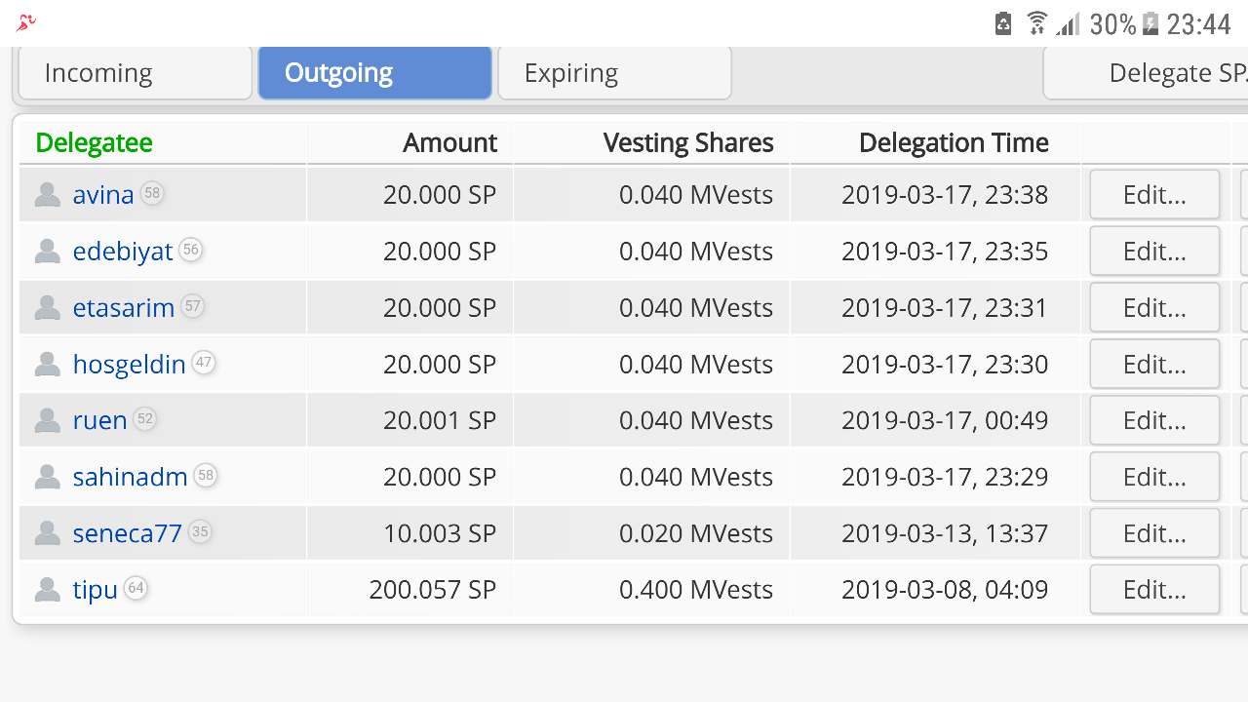Open the etasarim account link
The width and height of the screenshot is (1248, 702).
point(123,308)
